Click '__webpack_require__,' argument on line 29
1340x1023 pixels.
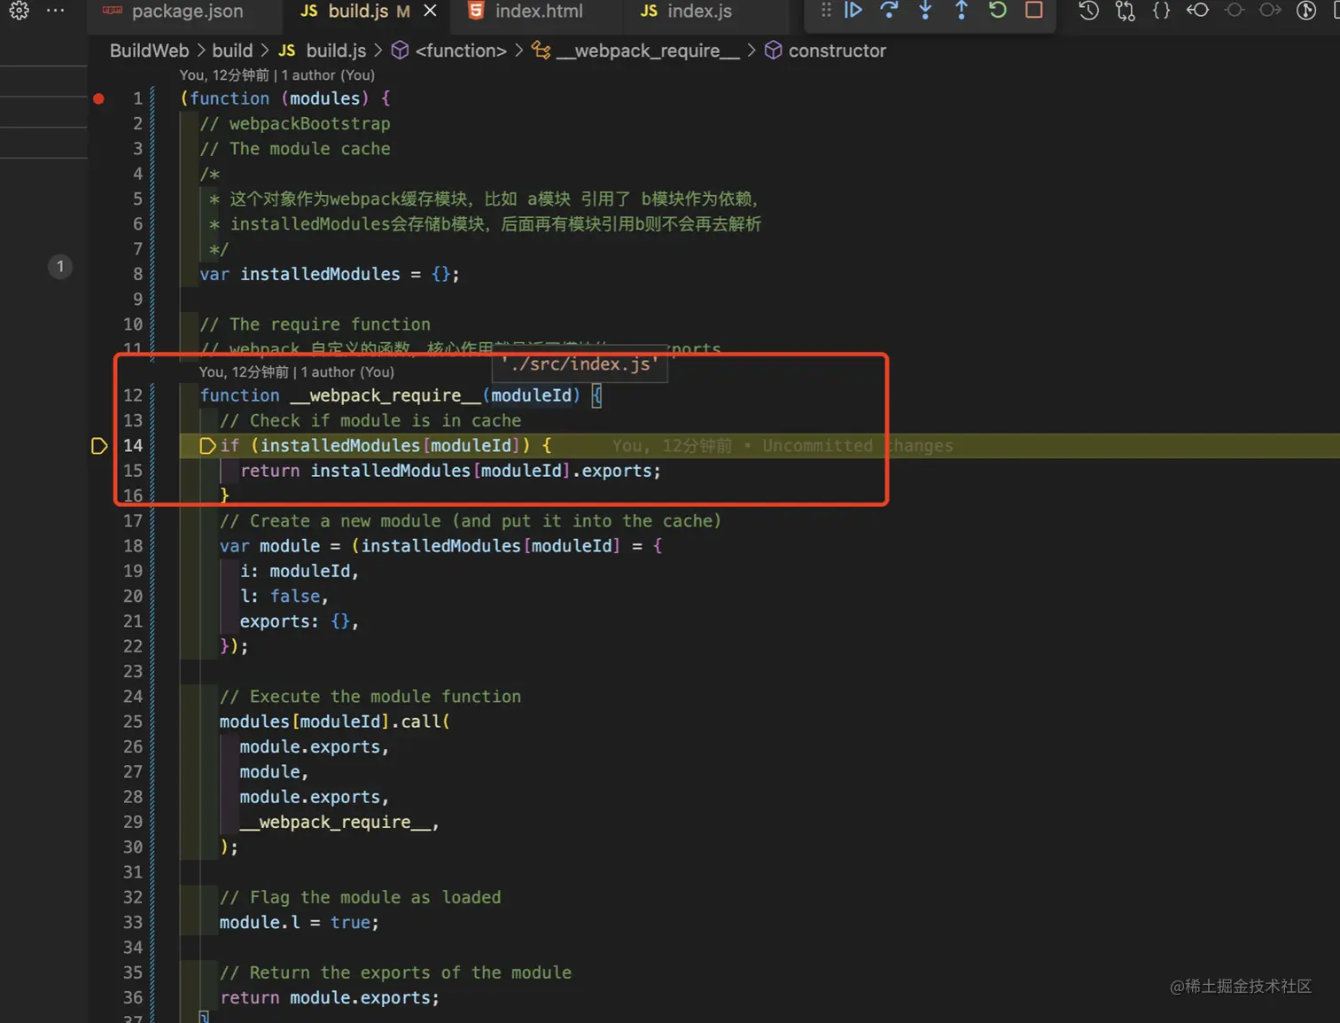click(339, 823)
